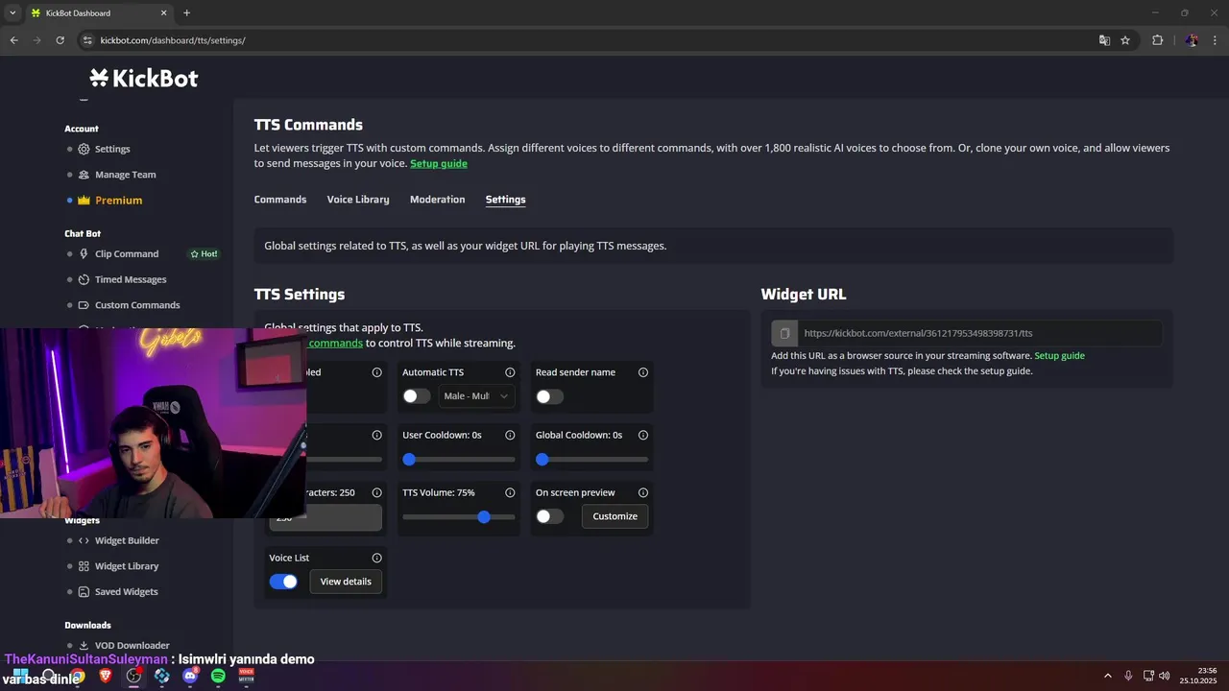
Task: Open the tab search dropdown arrow
Action: 12,12
